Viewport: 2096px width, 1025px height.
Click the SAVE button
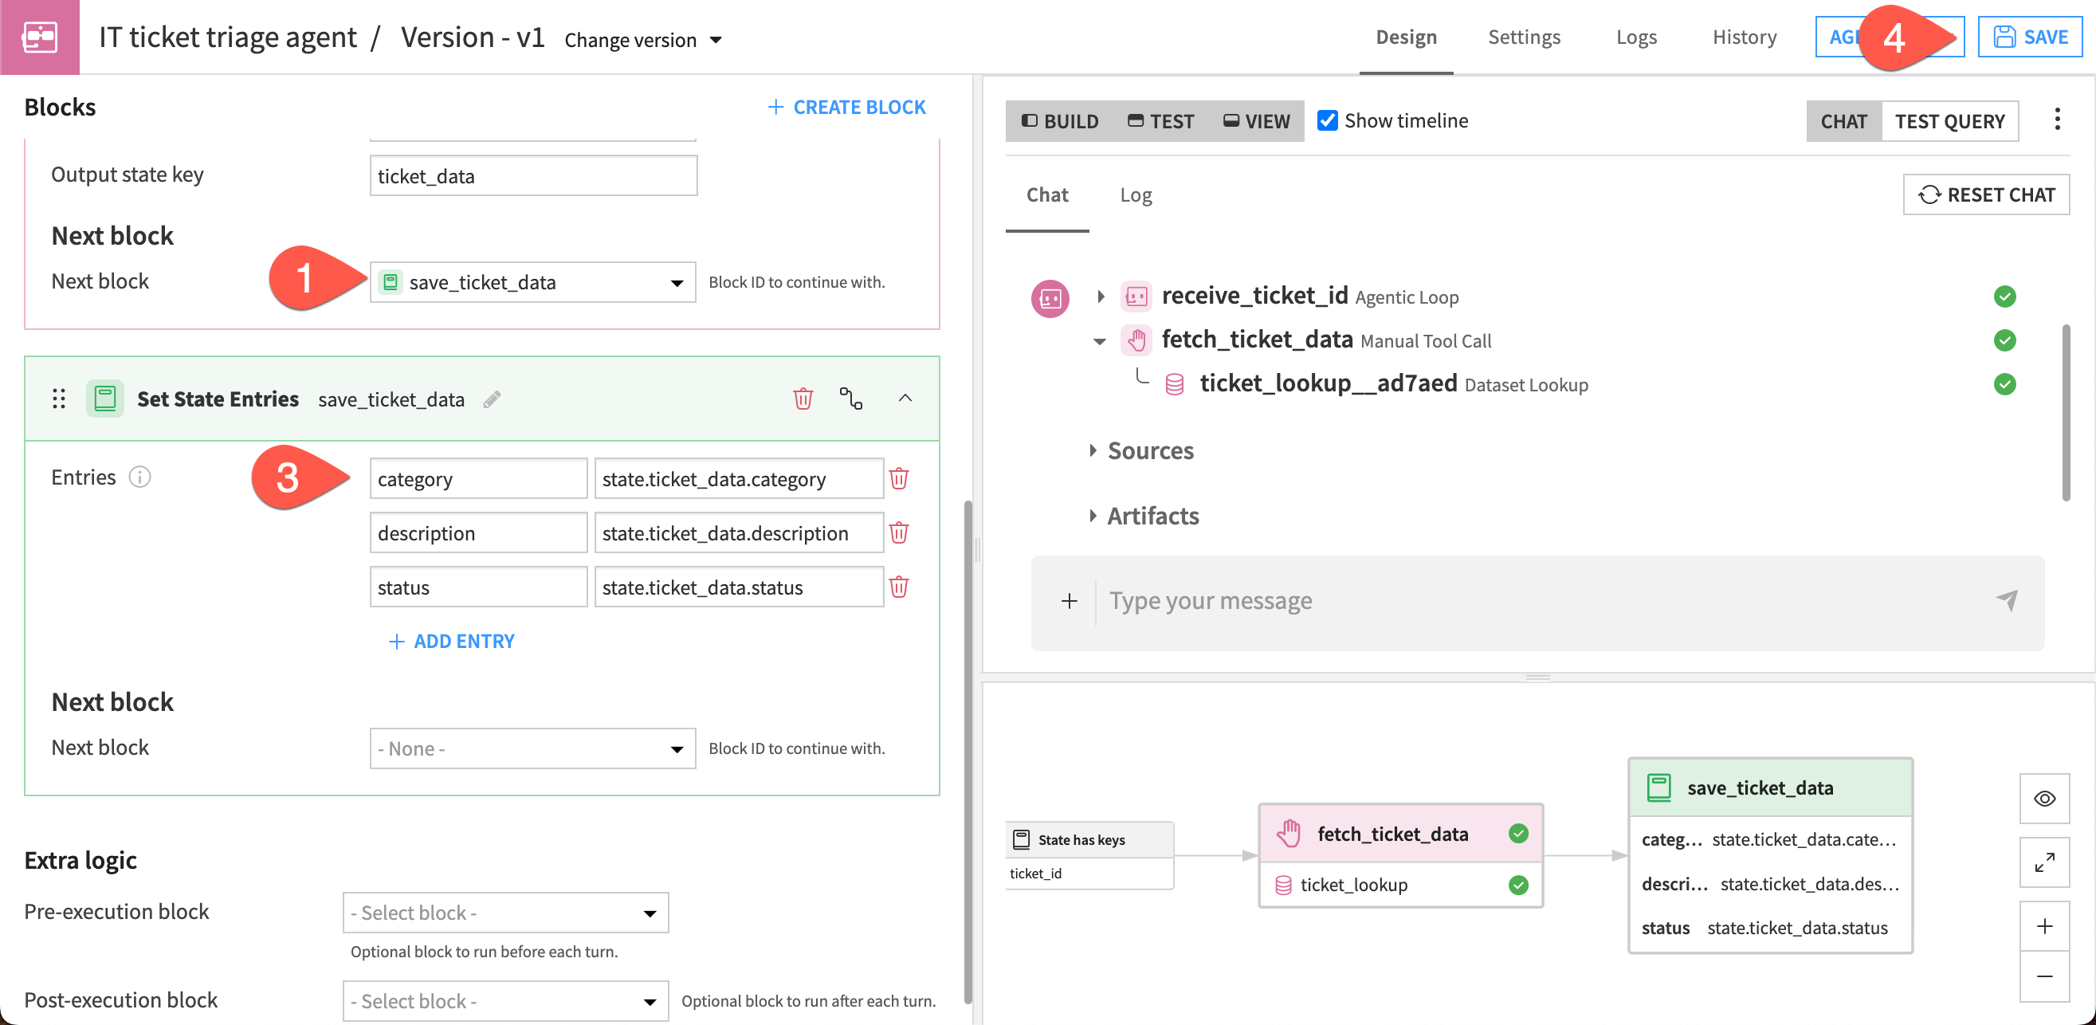tap(2029, 37)
